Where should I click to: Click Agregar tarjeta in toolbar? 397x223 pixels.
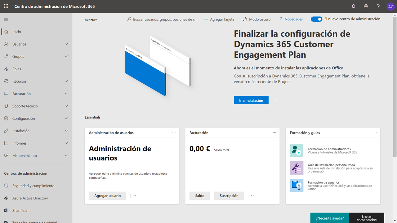click(219, 19)
